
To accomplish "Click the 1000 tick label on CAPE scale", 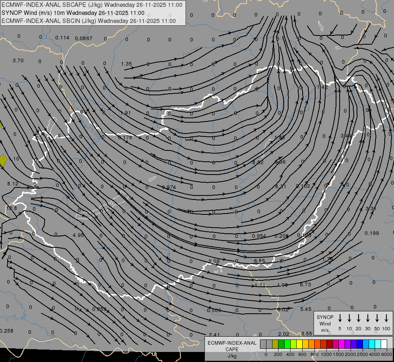I will point(326,354).
